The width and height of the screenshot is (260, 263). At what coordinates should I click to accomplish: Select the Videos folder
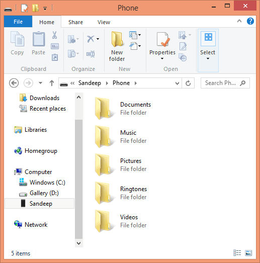pyautogui.click(x=121, y=221)
